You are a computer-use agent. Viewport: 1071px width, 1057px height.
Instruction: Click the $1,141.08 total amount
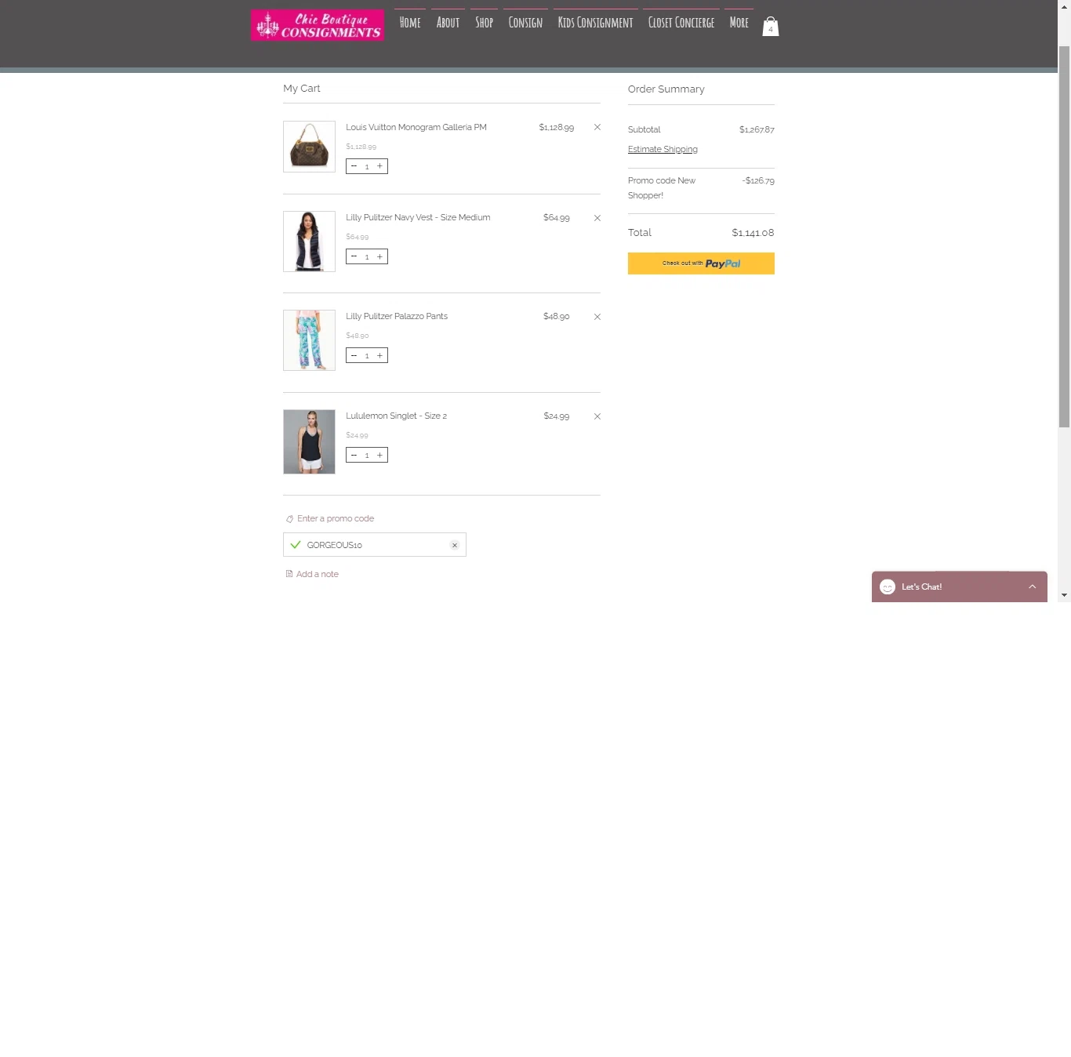point(753,233)
